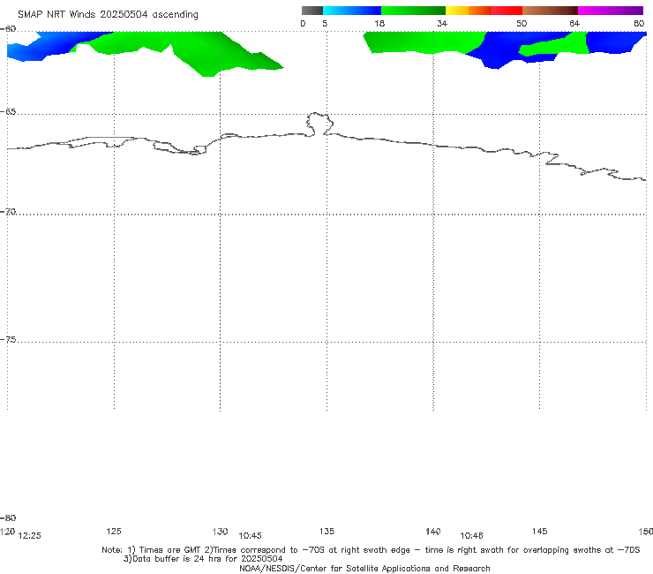Screen dimensions: 653x574
Task: Click the longitude axis label '130'
Action: click(x=220, y=531)
